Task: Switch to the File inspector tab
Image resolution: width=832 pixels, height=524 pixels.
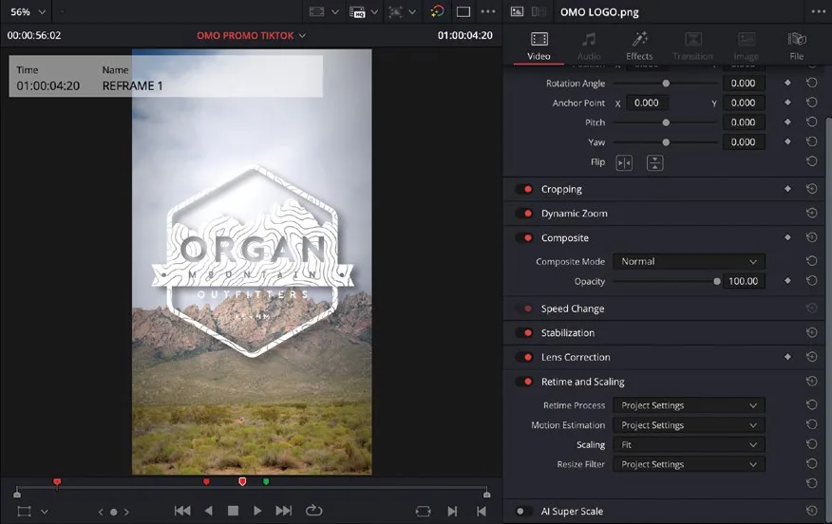Action: click(x=797, y=46)
